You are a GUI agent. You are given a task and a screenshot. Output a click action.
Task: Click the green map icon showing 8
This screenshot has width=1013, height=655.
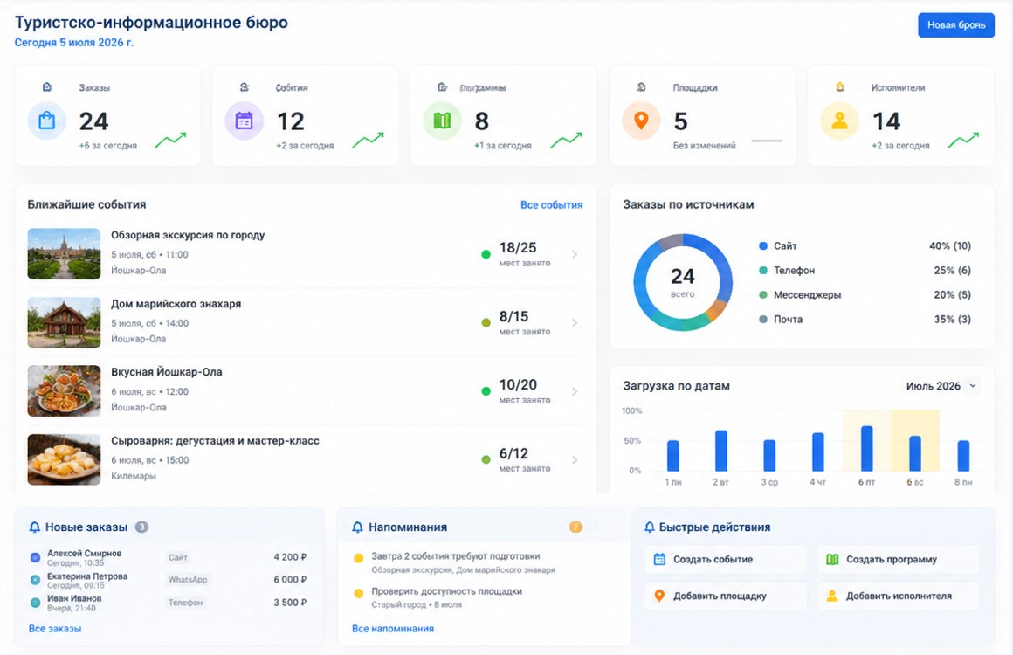click(442, 121)
